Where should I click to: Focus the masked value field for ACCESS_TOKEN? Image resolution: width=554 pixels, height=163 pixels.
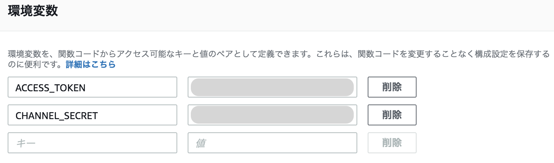click(272, 87)
